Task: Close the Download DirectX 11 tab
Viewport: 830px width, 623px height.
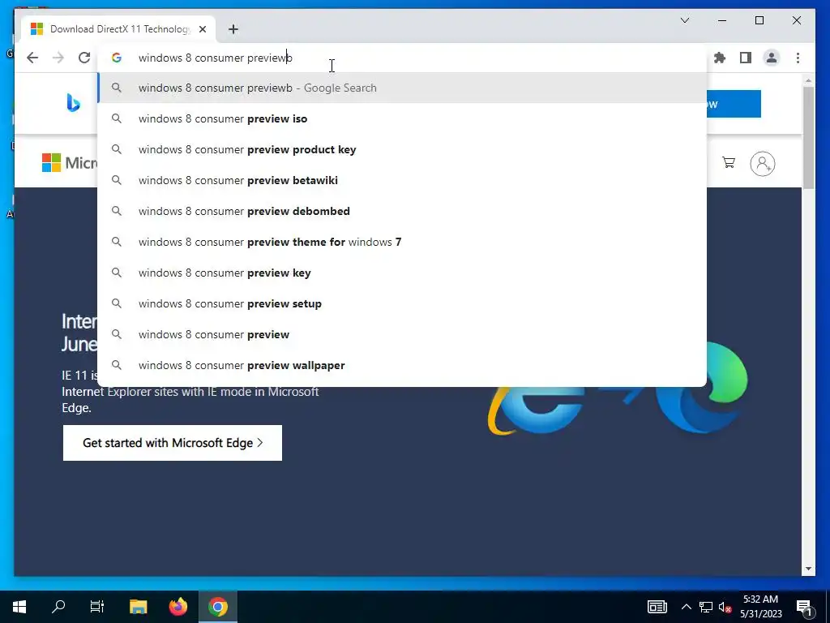Action: pos(202,29)
